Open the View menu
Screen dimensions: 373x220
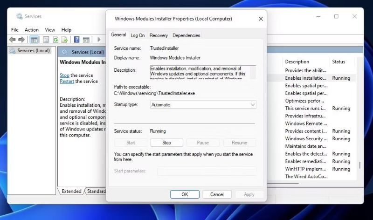(x=50, y=30)
